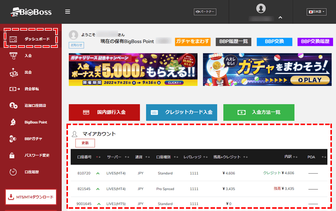336x211 pixels.
Task: Open the 5,000ドル deposit bonus campaign banner
Action: click(133, 69)
